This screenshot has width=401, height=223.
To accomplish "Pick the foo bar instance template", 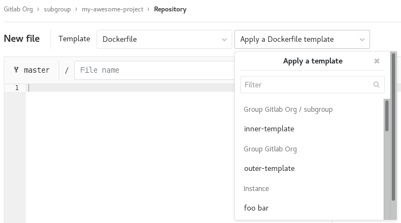I will coord(257,208).
